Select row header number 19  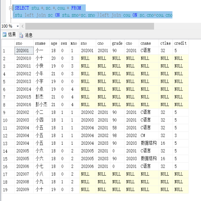(8, 190)
